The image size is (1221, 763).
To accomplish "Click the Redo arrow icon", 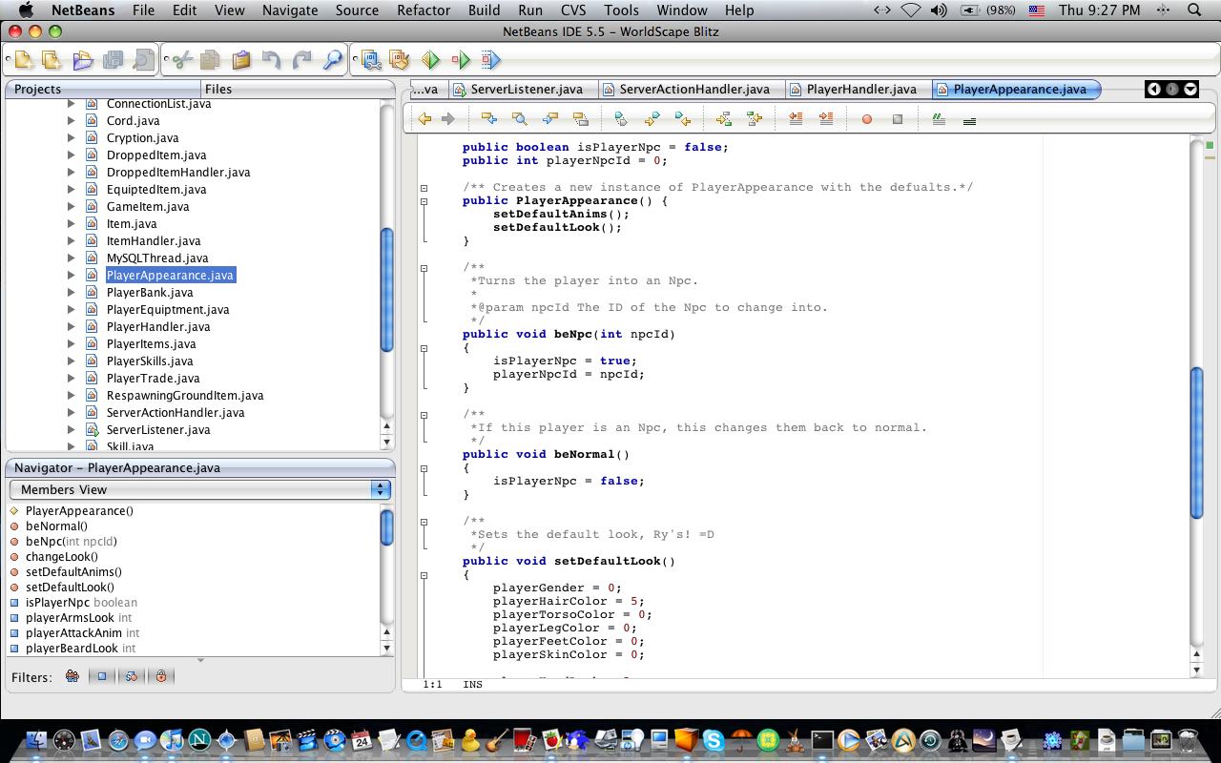I will tap(302, 60).
